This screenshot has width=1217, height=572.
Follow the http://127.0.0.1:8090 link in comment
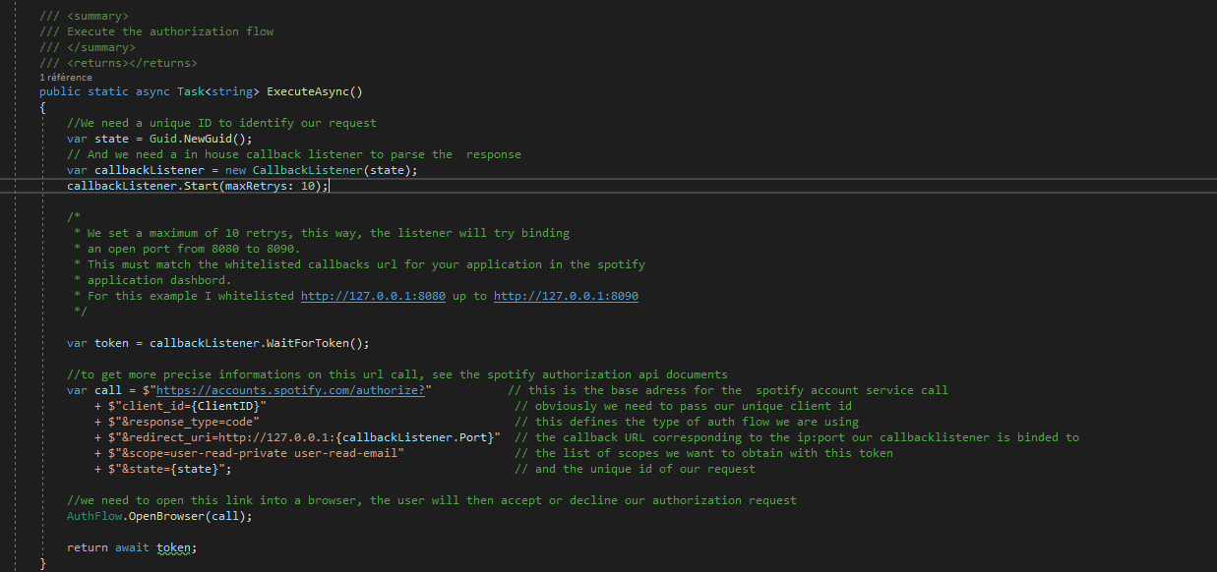point(566,296)
